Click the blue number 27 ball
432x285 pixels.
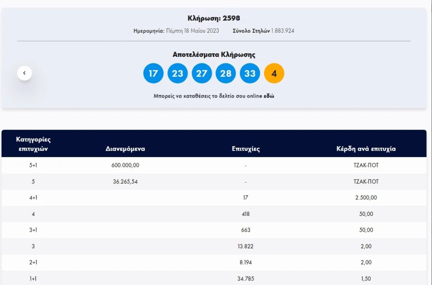[x=201, y=73]
